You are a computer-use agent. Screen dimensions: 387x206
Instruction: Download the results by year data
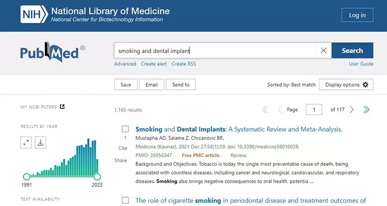click(40, 142)
